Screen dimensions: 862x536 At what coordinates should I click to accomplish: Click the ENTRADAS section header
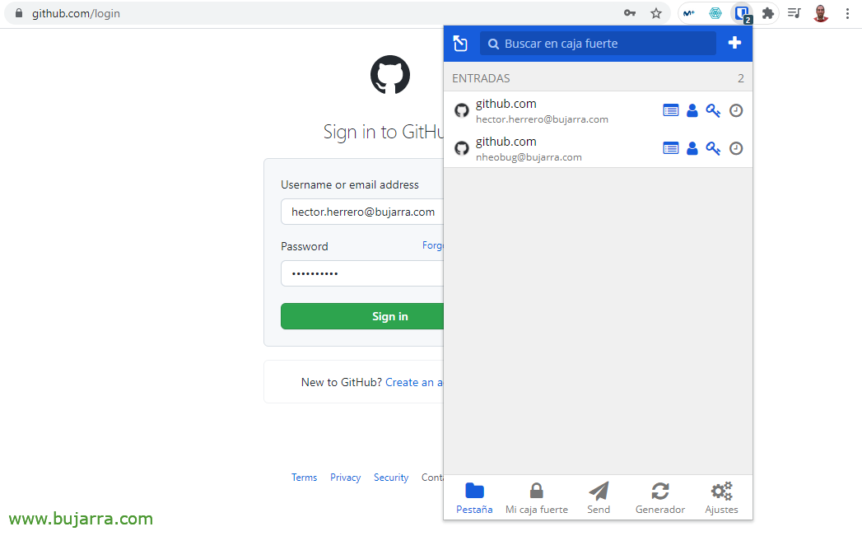598,78
